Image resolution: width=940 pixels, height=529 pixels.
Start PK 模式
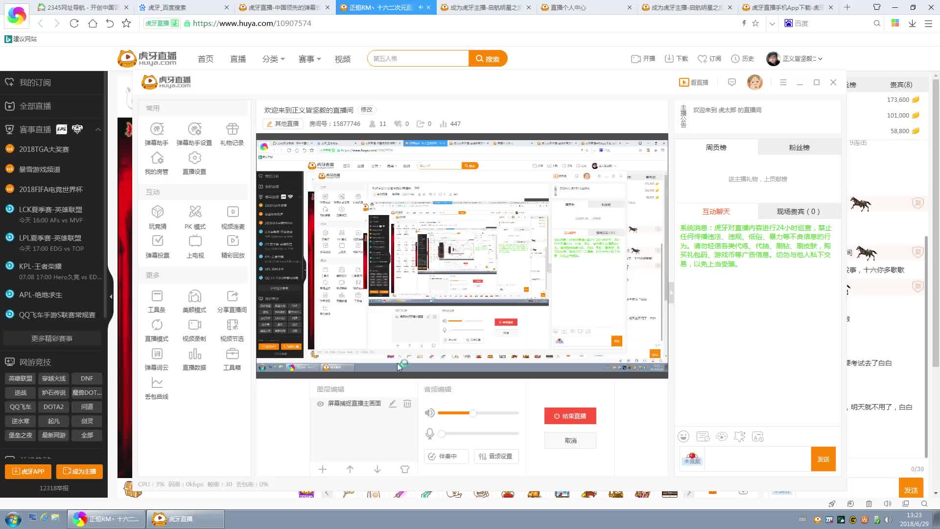[x=195, y=217]
